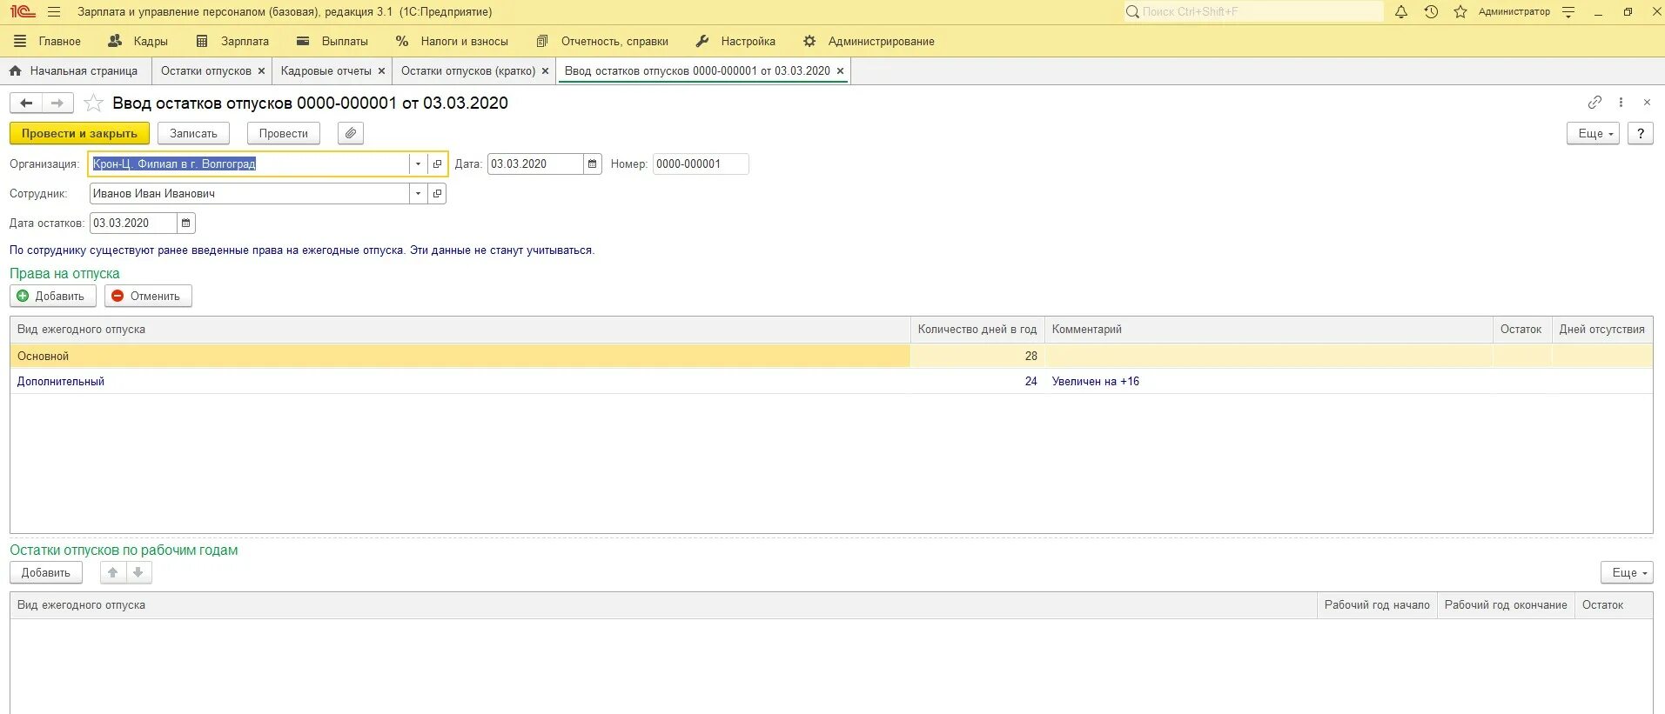Go forward with the right arrow button

57,103
